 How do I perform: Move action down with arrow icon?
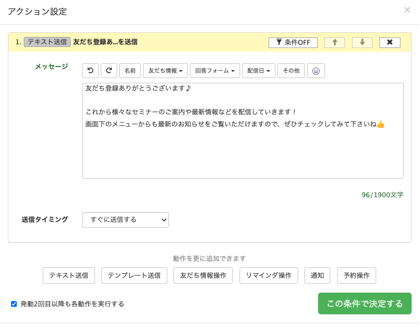(x=362, y=42)
